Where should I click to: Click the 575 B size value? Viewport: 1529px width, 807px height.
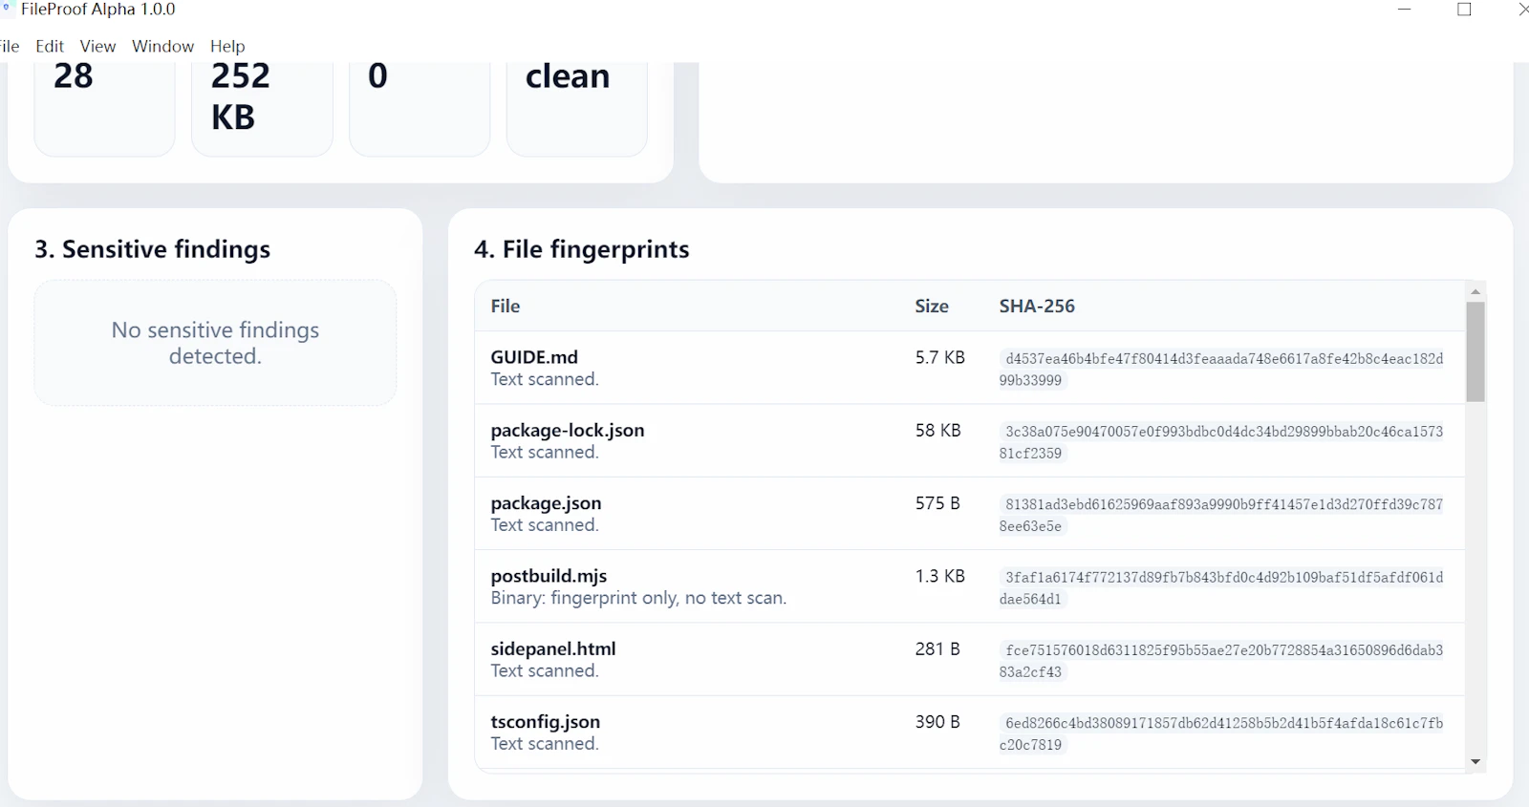[937, 503]
